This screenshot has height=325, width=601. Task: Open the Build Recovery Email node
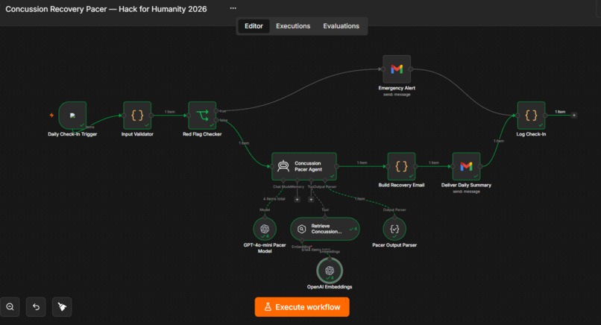click(401, 166)
